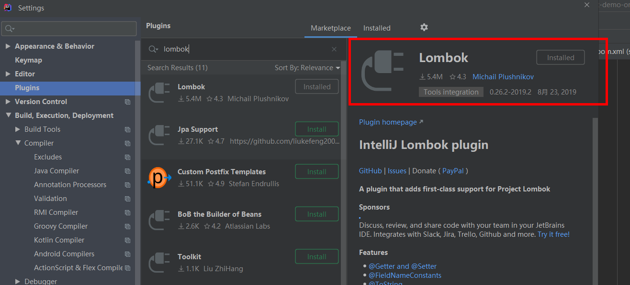This screenshot has height=285, width=630.
Task: Open the plugin manager settings gear icon
Action: coord(424,28)
